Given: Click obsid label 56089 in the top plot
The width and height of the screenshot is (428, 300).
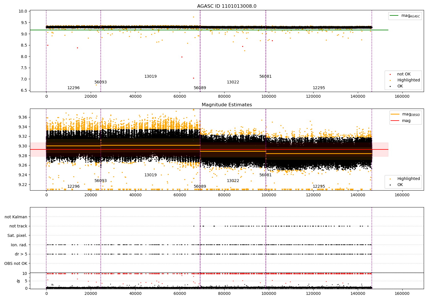Looking at the screenshot, I should tap(200, 88).
